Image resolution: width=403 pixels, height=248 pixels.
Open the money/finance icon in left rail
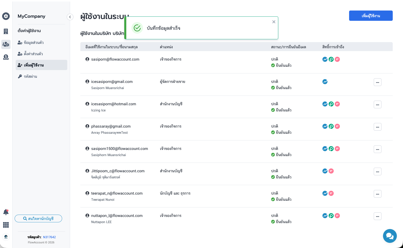[x=6, y=57]
